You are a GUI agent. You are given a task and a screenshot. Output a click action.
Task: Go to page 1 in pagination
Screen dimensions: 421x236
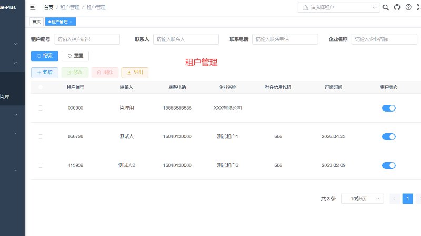click(407, 199)
